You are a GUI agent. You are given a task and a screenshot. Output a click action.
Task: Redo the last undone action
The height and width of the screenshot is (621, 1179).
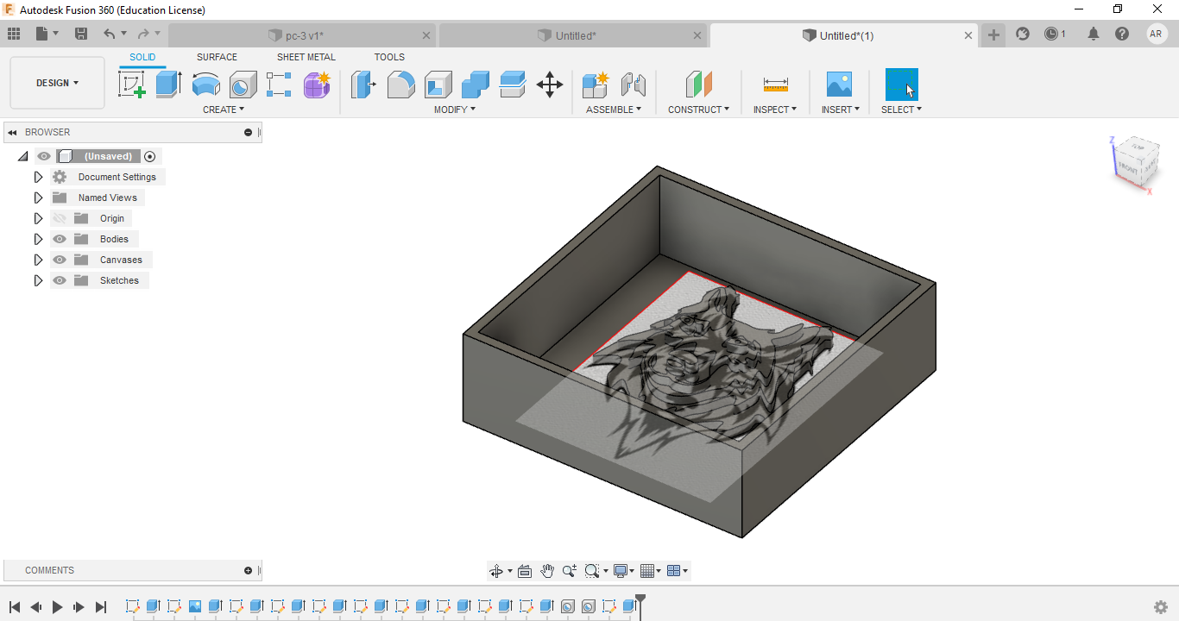point(143,34)
